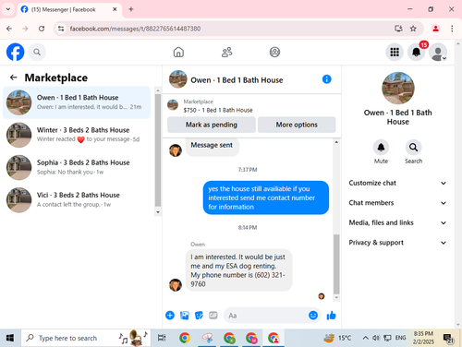The height and width of the screenshot is (347, 462).
Task: Click the chat messages scrollbar thumb
Action: pos(336,265)
